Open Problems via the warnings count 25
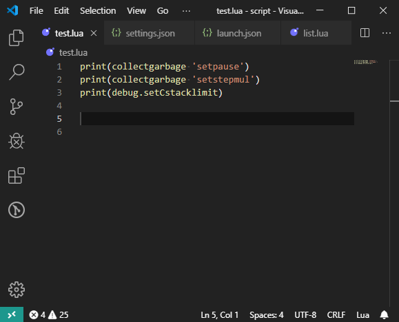 click(x=59, y=315)
